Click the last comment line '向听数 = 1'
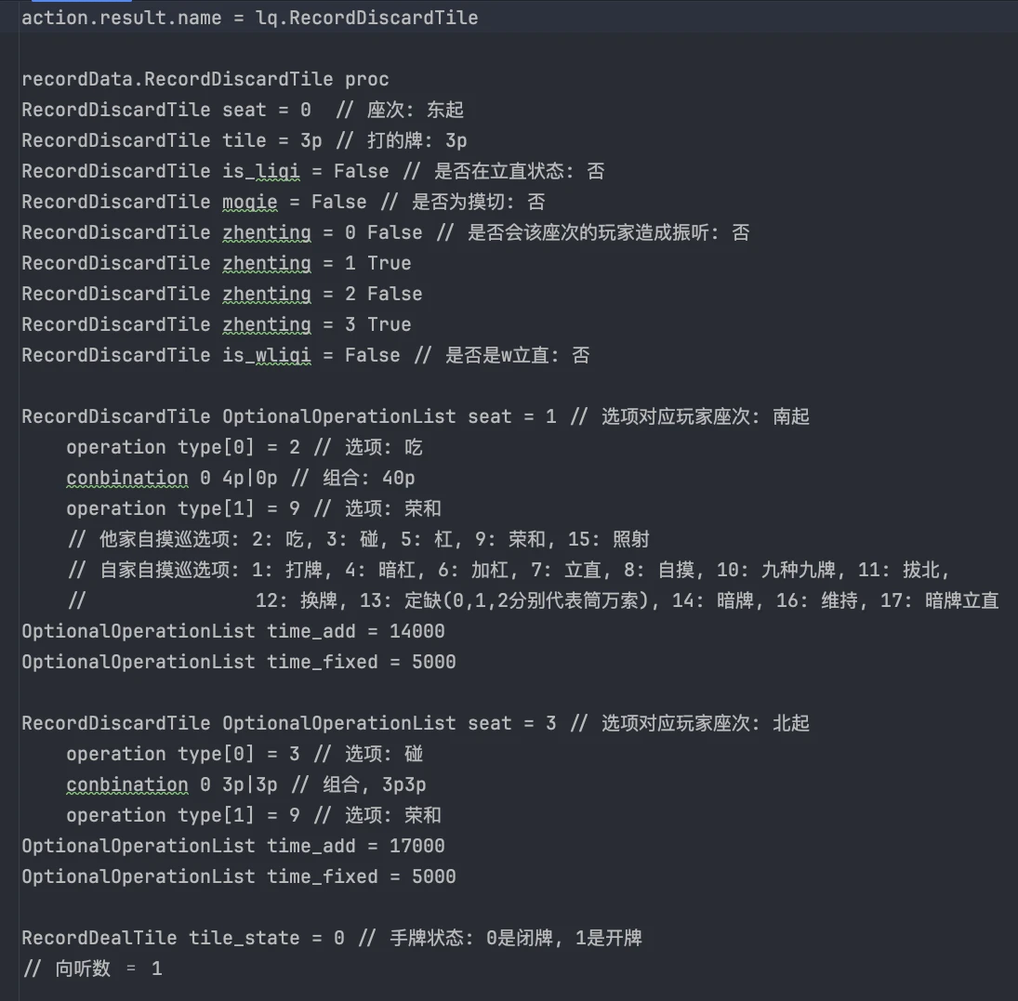Image resolution: width=1018 pixels, height=1001 pixels. (92, 969)
